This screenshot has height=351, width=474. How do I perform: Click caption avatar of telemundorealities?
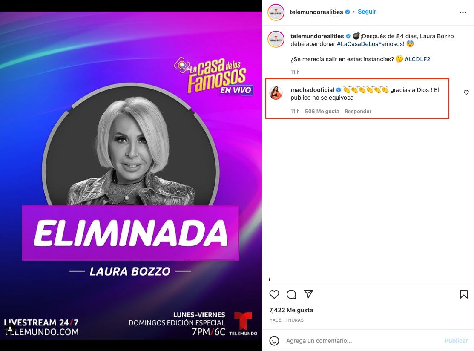click(x=276, y=39)
